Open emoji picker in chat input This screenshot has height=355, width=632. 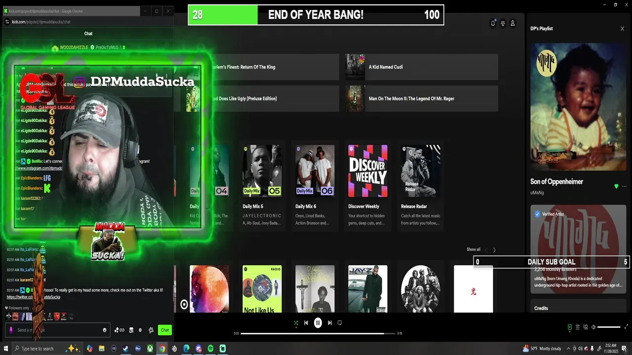coord(105,330)
